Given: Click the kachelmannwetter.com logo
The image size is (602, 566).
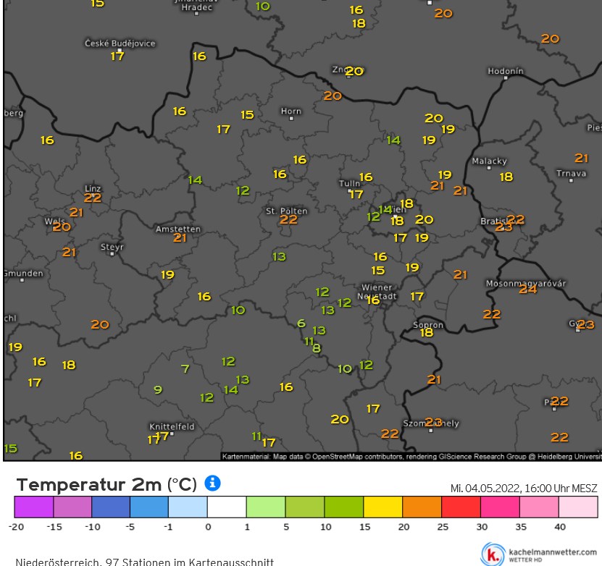Looking at the screenshot, I should pyautogui.click(x=539, y=554).
